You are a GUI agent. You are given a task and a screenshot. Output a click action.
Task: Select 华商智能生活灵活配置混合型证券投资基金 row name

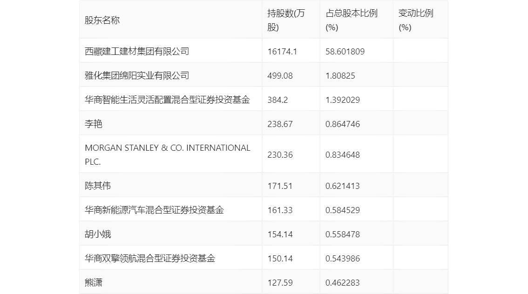click(x=167, y=100)
